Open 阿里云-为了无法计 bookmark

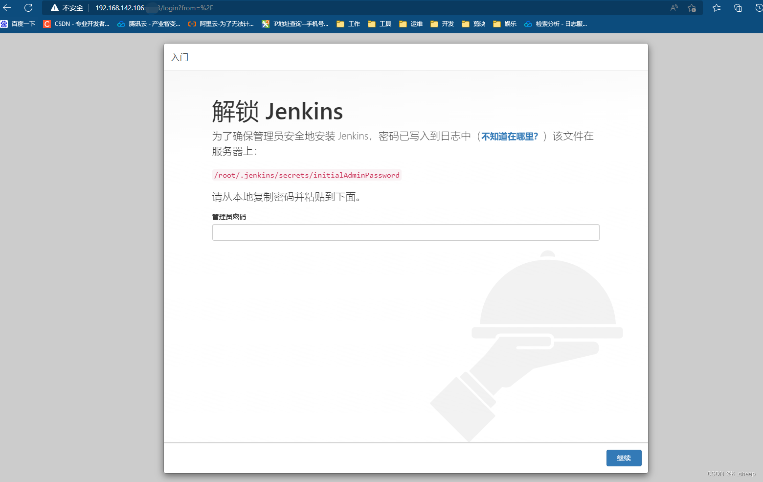[221, 24]
